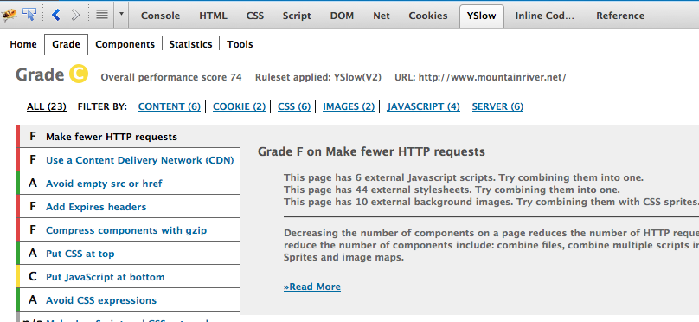The width and height of the screenshot is (699, 322).
Task: Open the Read More link
Action: [312, 287]
